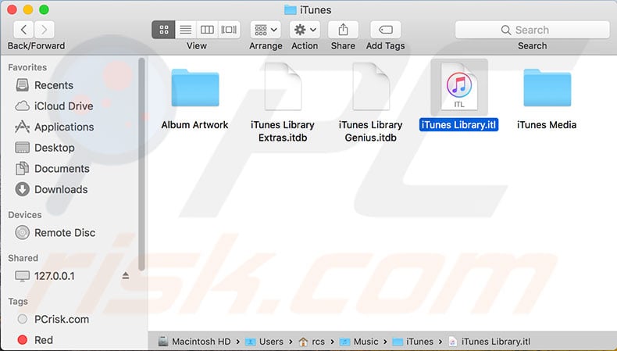Click the iTunes folder icon in title bar
Screen dimensions: 617x351
coord(290,10)
